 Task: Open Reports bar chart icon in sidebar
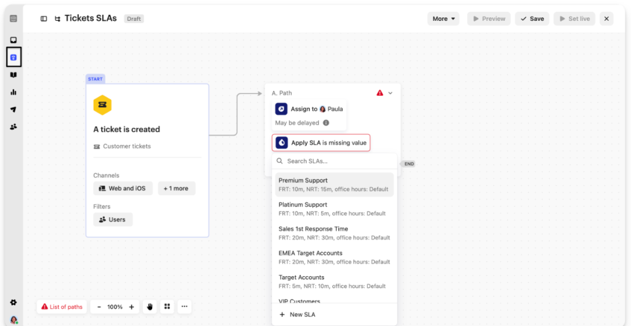pos(14,92)
